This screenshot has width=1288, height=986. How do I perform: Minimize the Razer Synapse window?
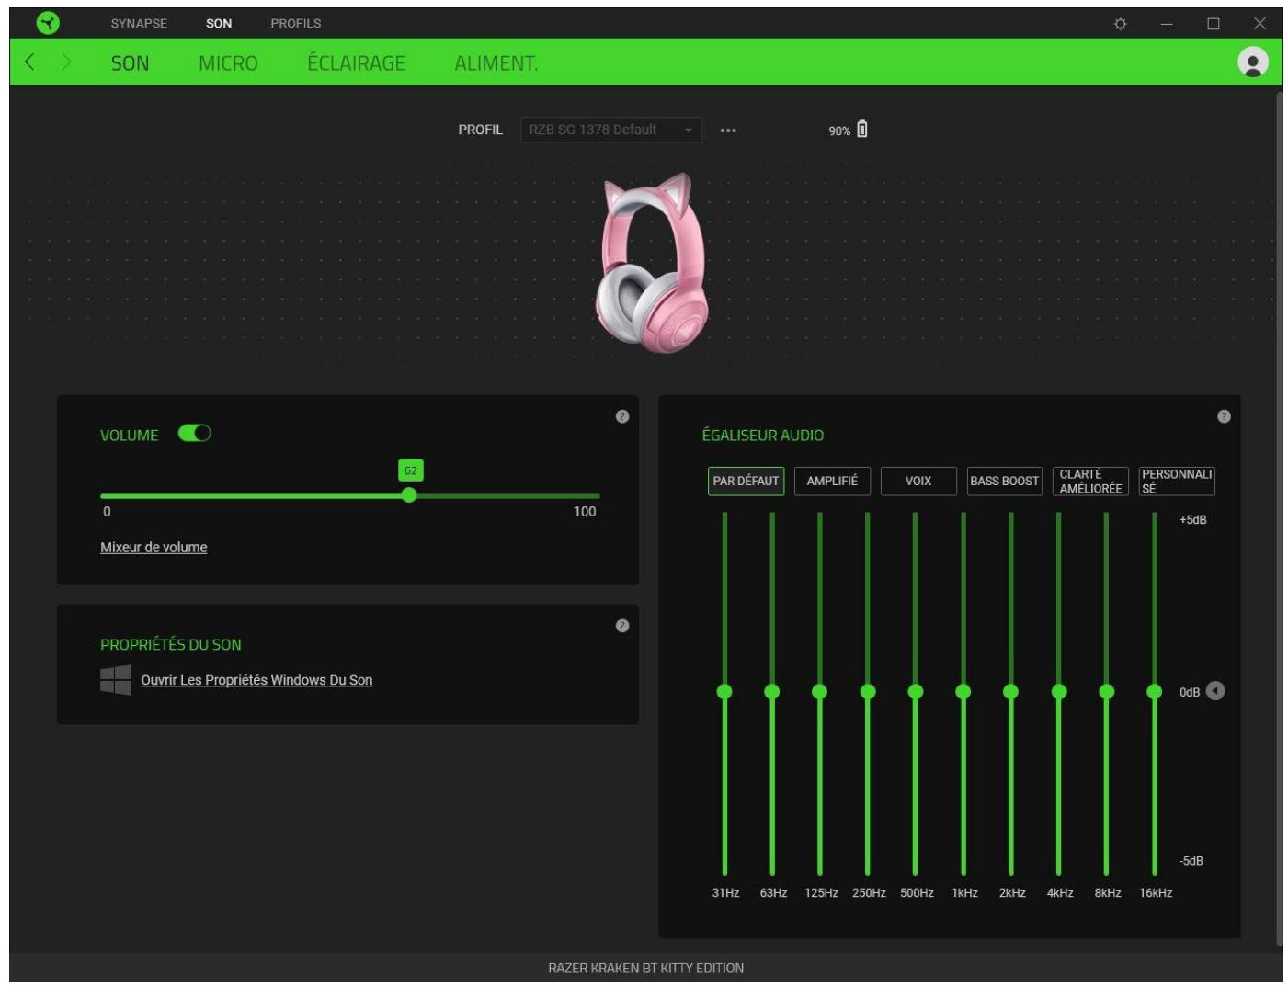1167,24
